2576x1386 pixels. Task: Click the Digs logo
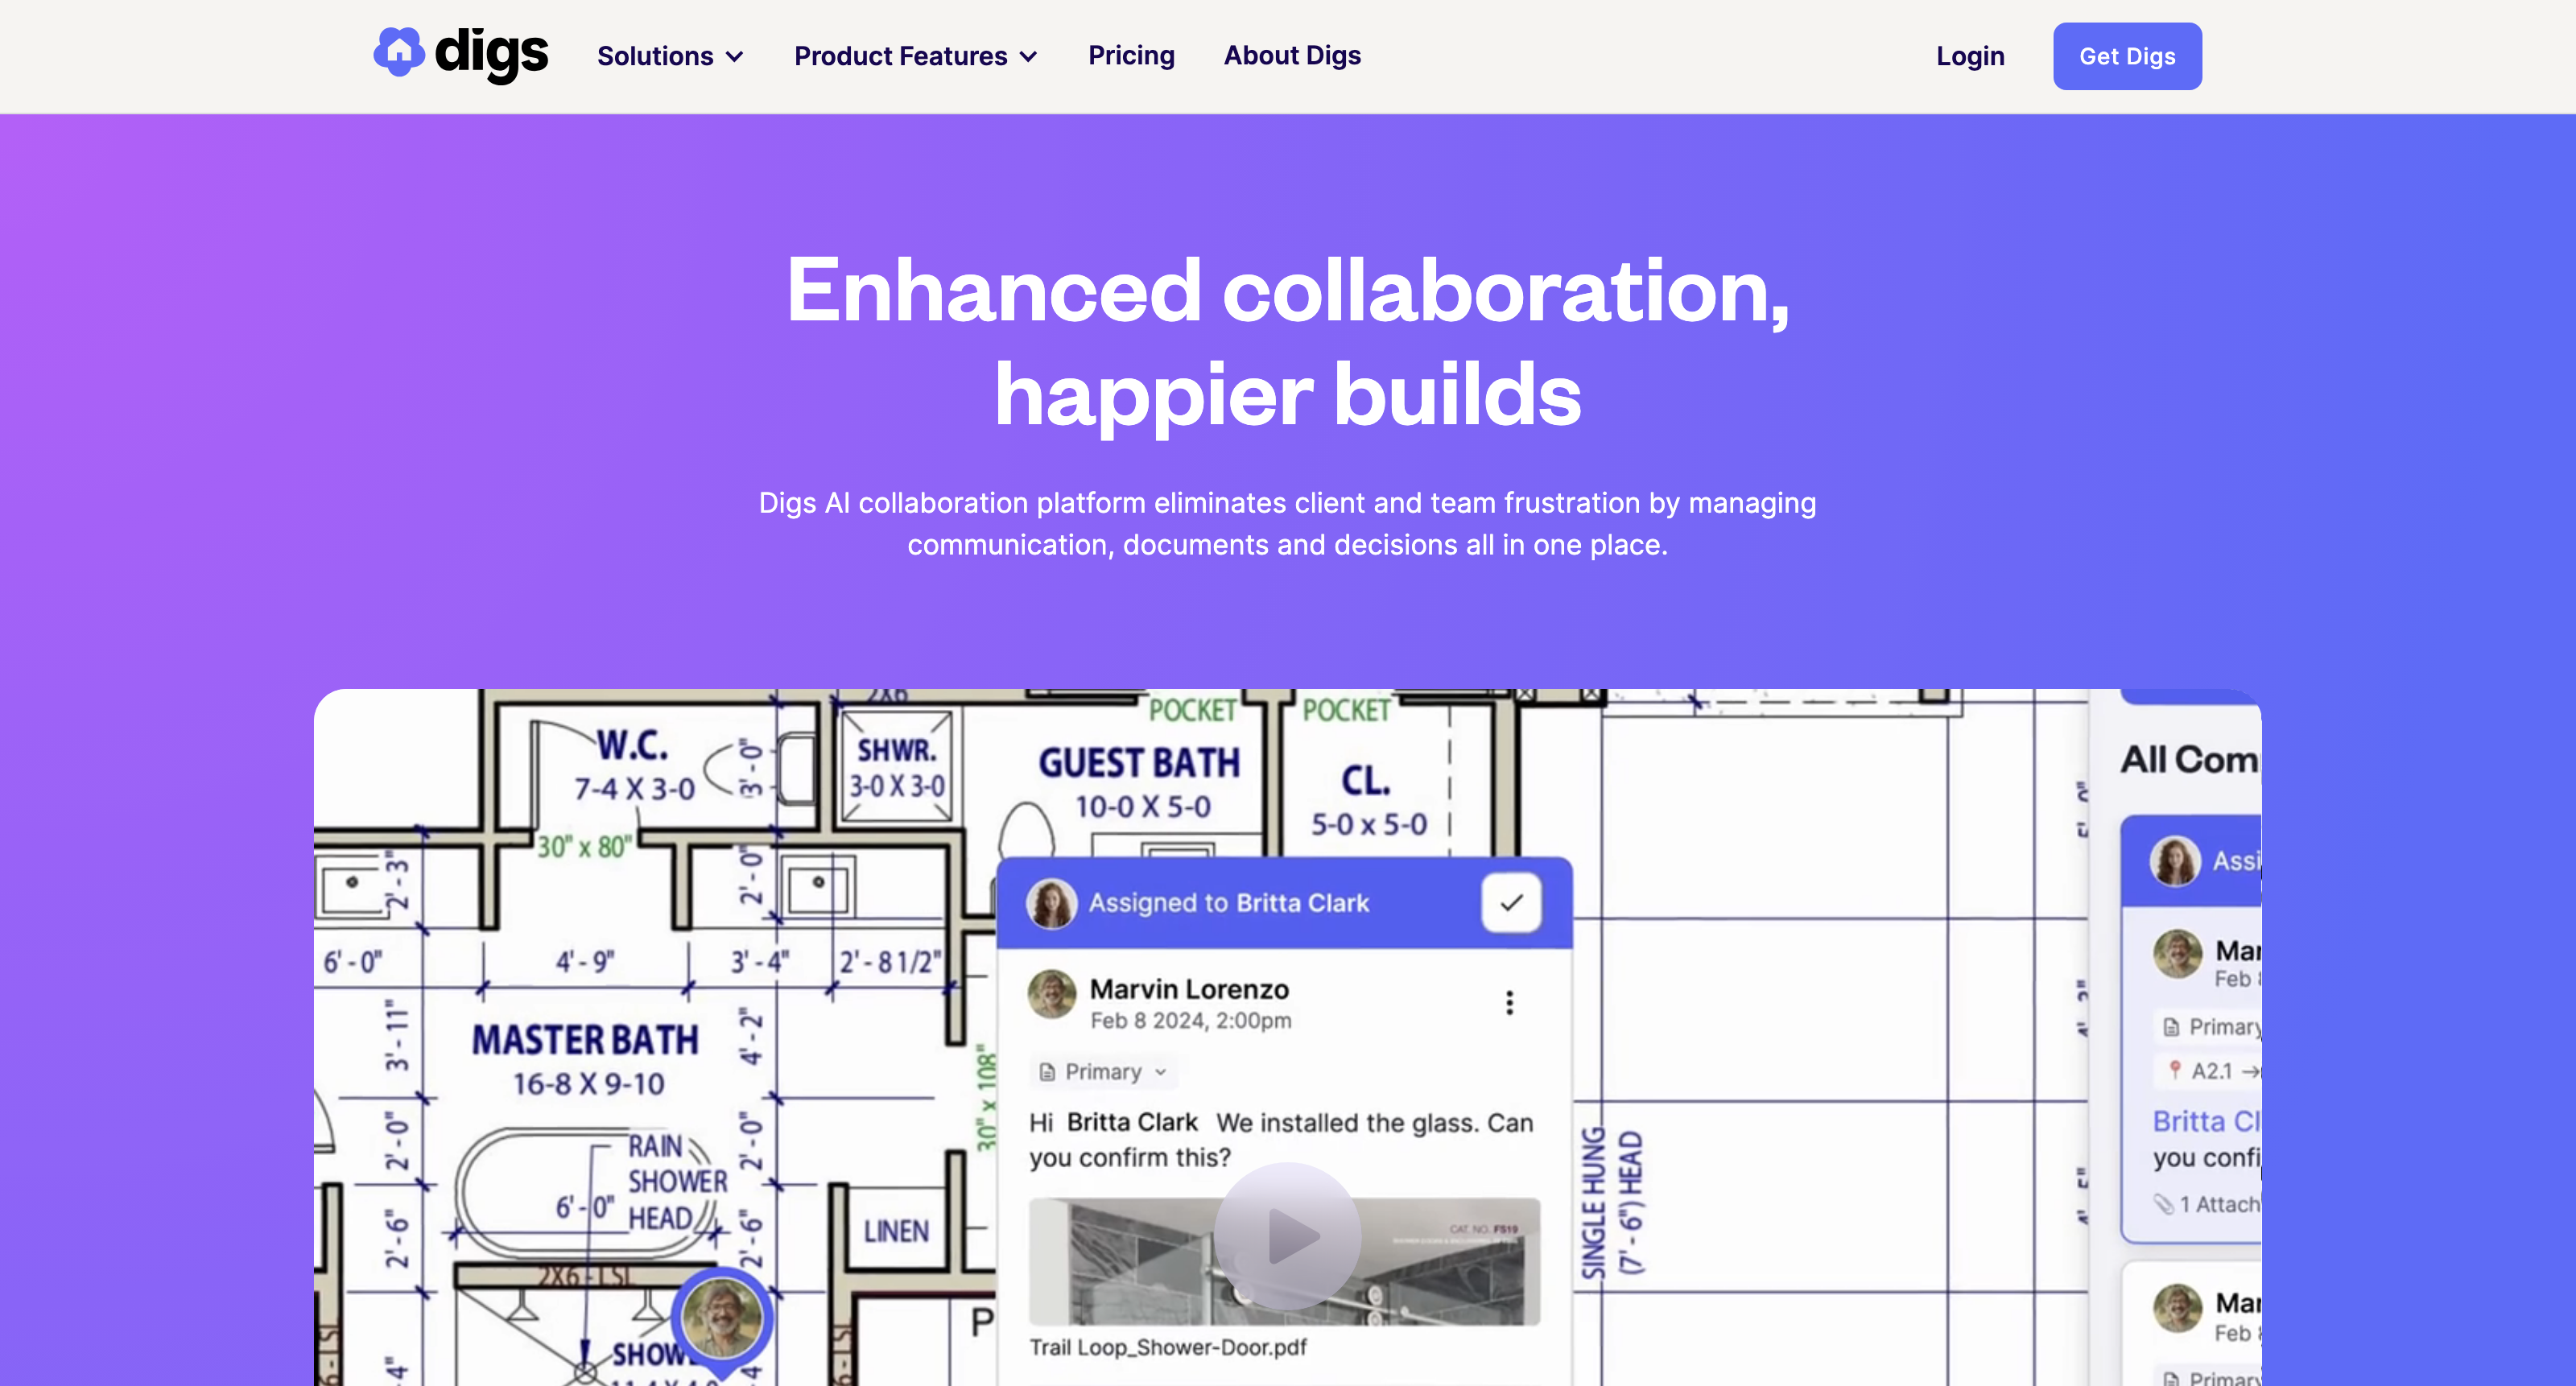(x=461, y=54)
